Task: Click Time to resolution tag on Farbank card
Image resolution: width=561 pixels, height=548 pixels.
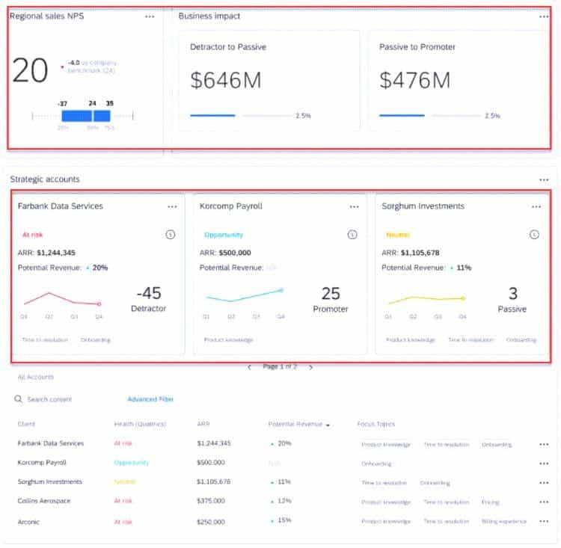Action: tap(45, 339)
